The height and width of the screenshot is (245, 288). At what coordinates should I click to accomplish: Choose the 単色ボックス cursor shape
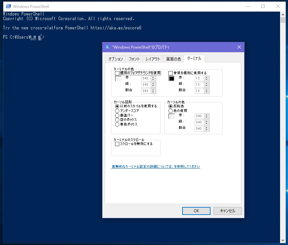(x=117, y=124)
